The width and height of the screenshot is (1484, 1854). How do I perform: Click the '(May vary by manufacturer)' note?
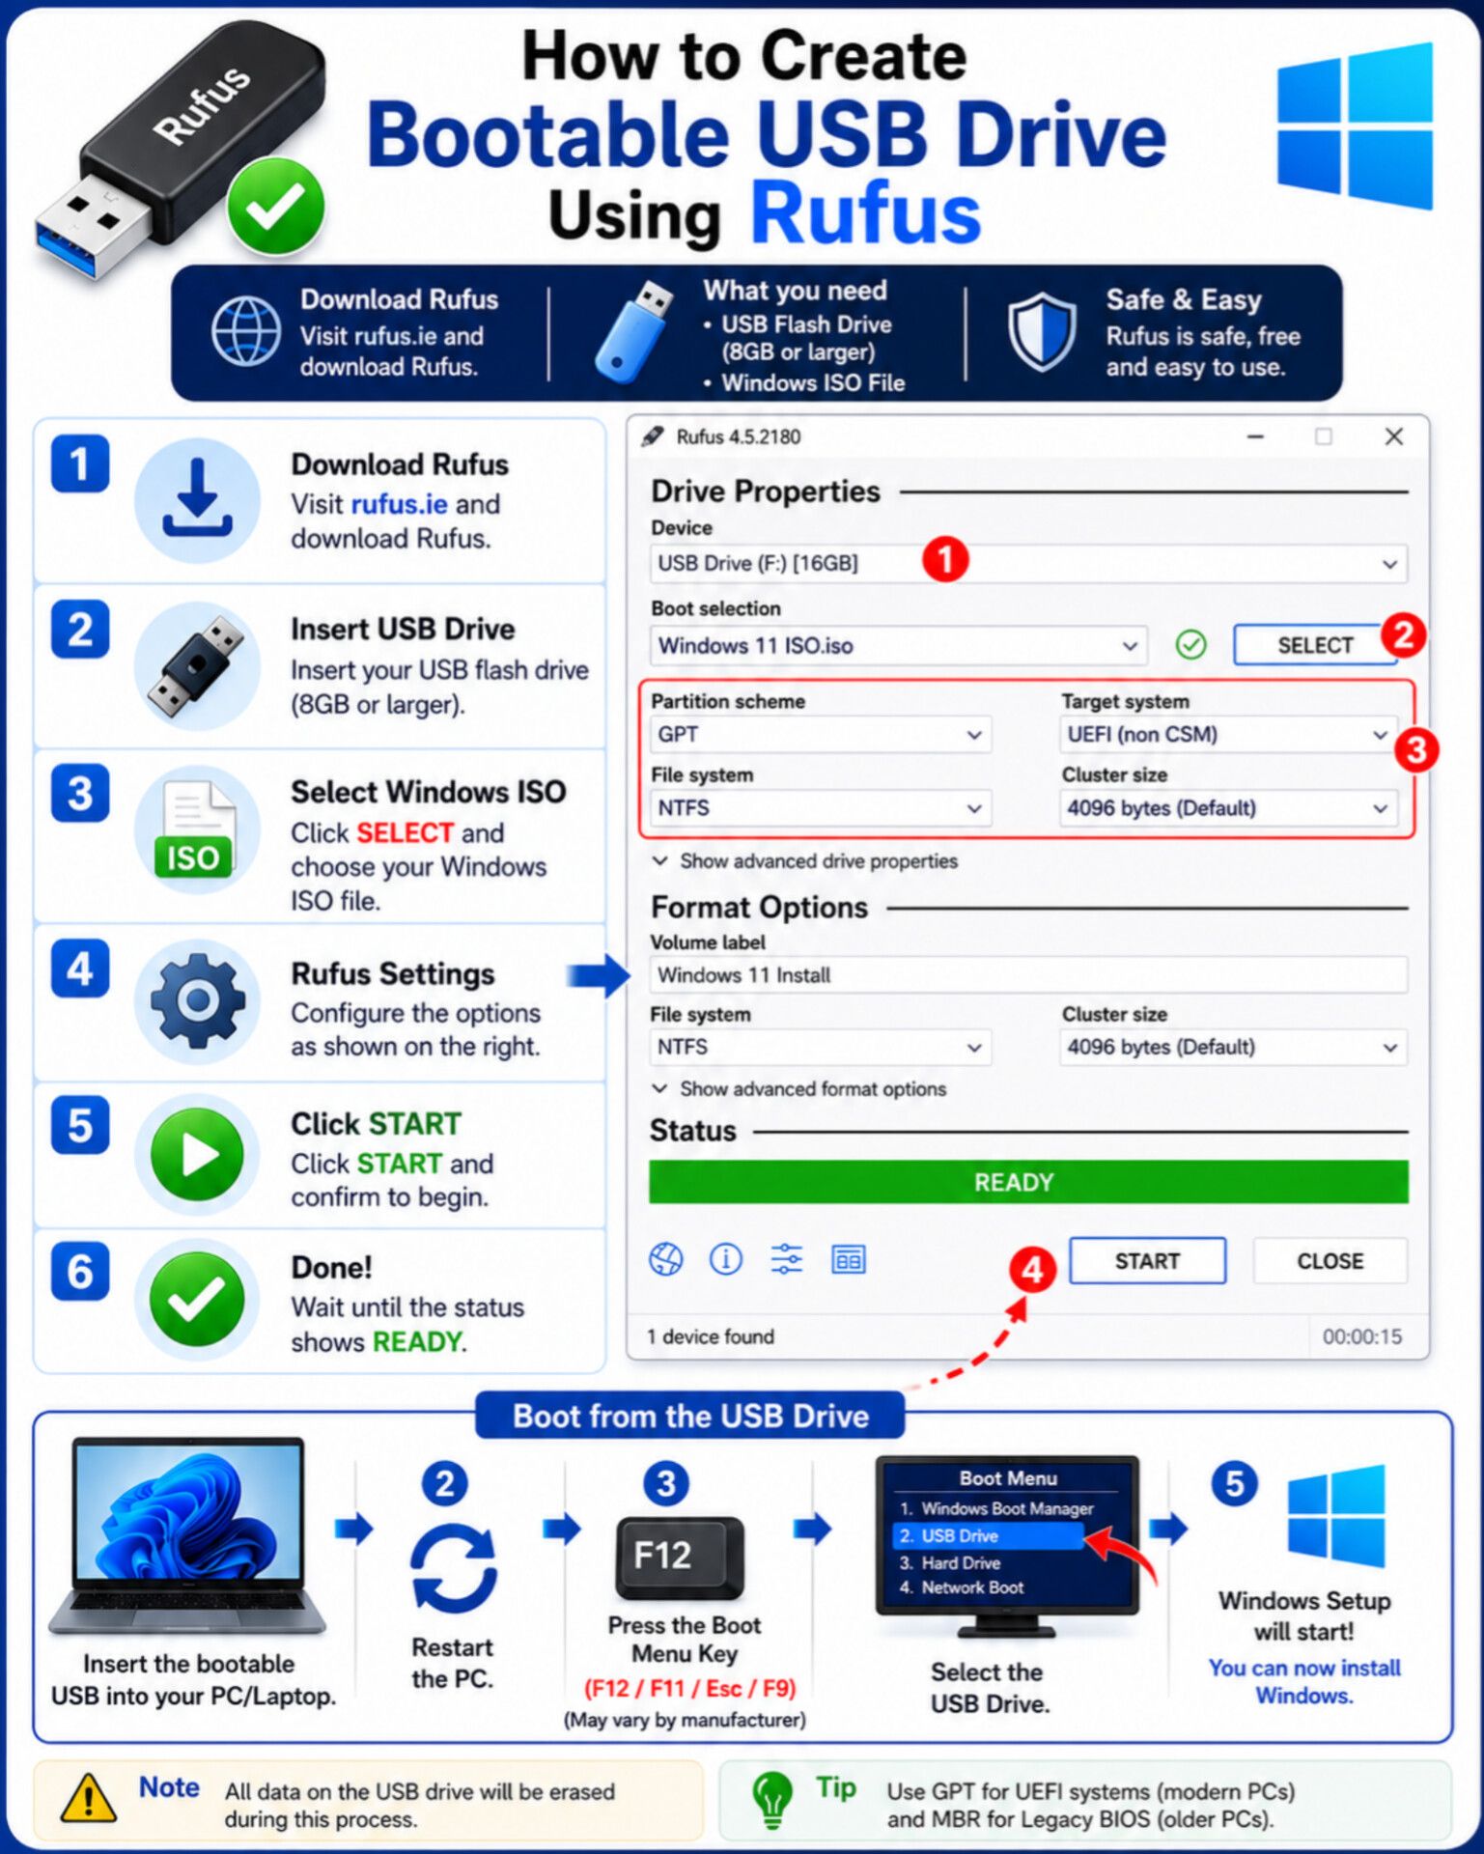[685, 1720]
